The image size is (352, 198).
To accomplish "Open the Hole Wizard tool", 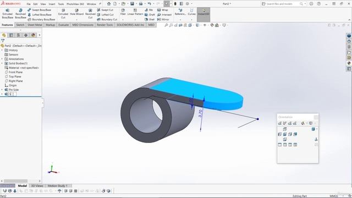I will click(x=76, y=12).
